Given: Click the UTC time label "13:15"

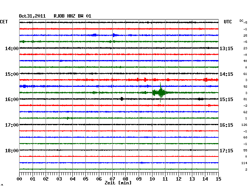Looking at the screenshot, I should (x=226, y=48).
